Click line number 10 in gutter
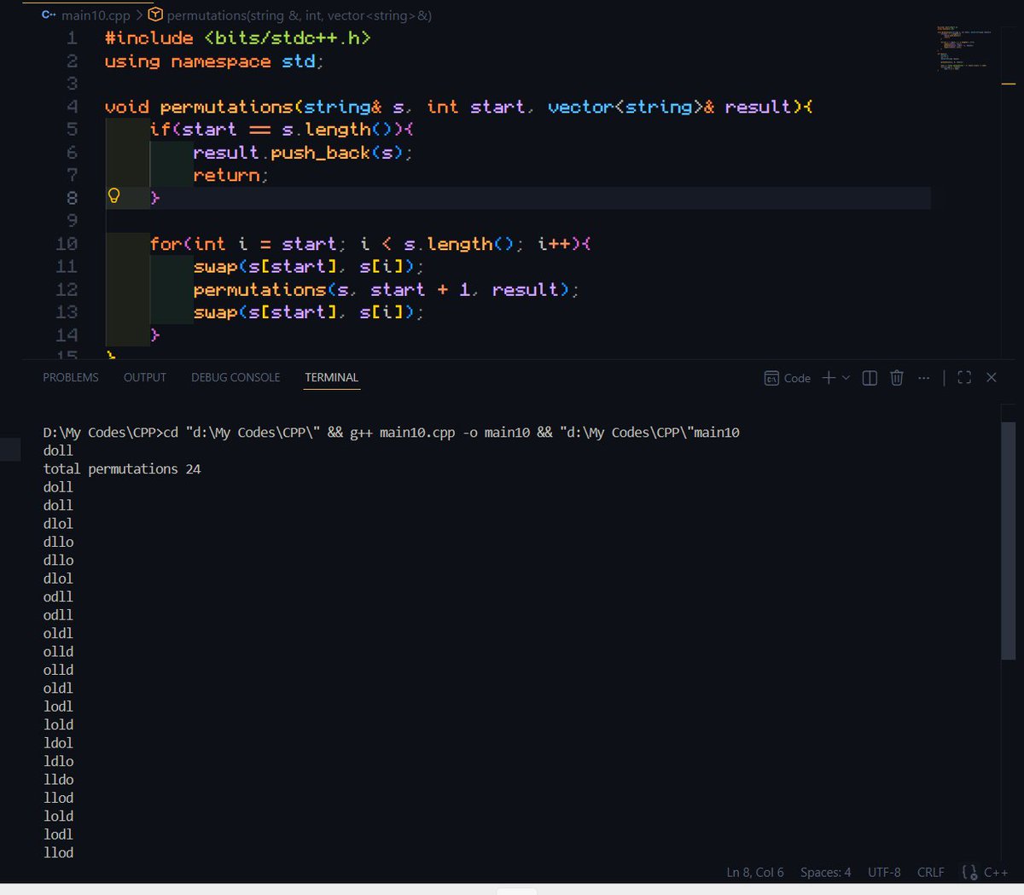The image size is (1024, 895). click(x=67, y=244)
